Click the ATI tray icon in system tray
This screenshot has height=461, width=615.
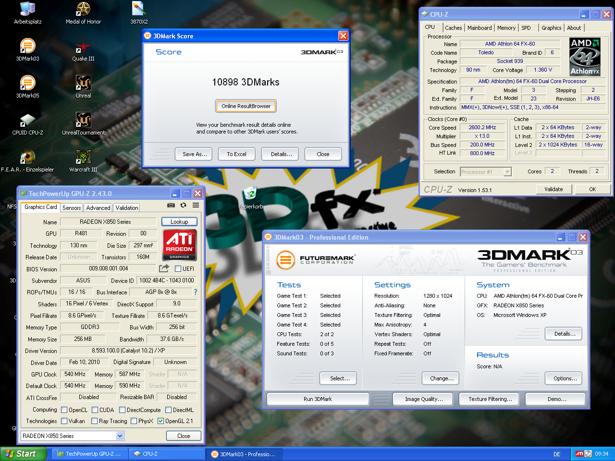click(579, 454)
